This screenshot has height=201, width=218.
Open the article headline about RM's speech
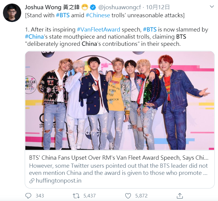point(119,158)
